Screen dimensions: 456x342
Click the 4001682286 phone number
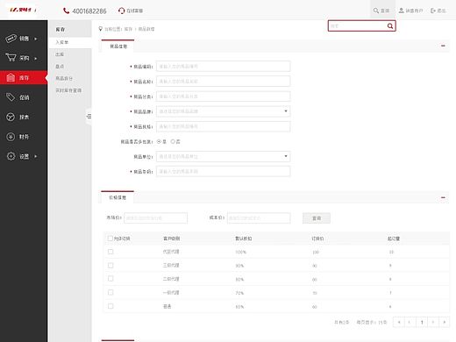(x=89, y=11)
